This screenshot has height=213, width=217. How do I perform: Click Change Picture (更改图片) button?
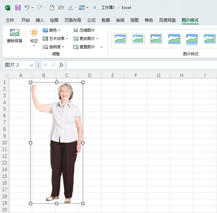[85, 39]
